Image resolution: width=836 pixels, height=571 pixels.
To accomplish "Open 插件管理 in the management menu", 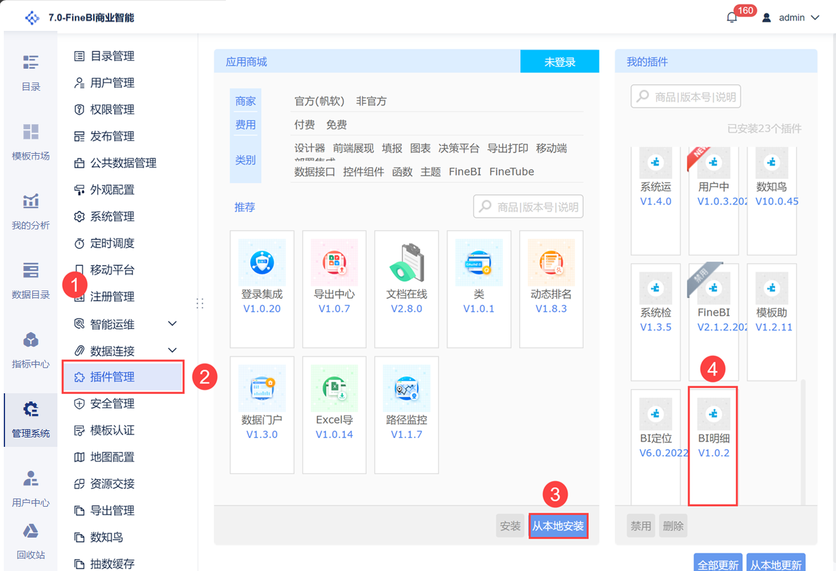I will pyautogui.click(x=124, y=377).
